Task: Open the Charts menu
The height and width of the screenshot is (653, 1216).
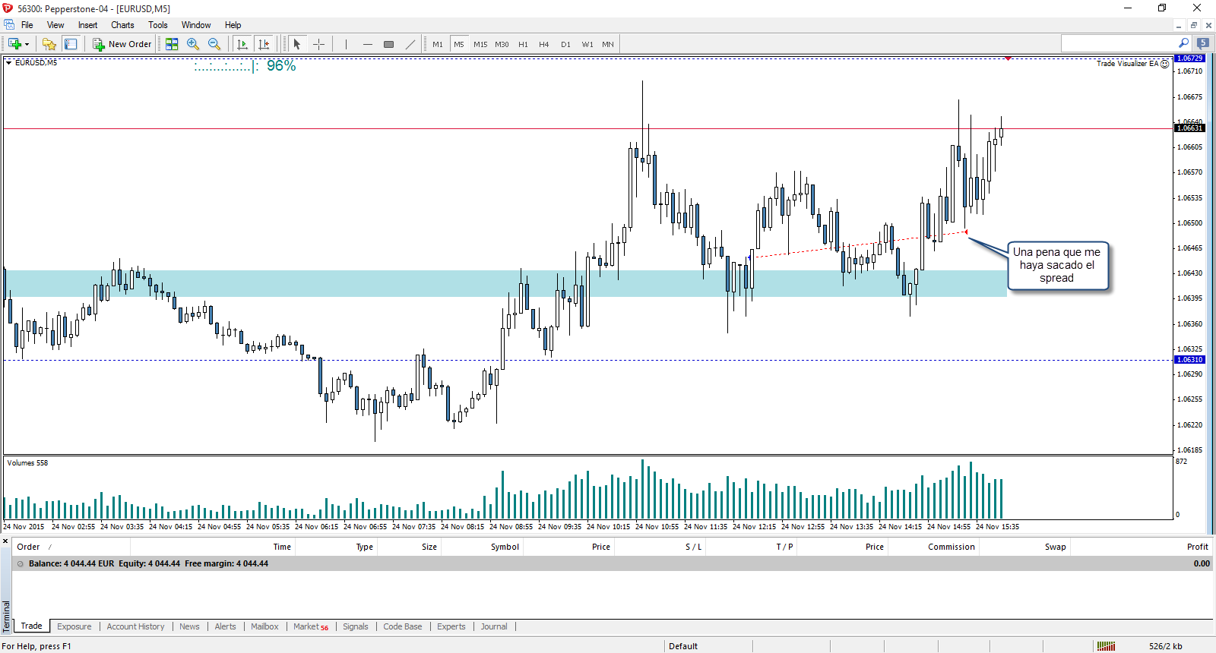Action: point(122,25)
